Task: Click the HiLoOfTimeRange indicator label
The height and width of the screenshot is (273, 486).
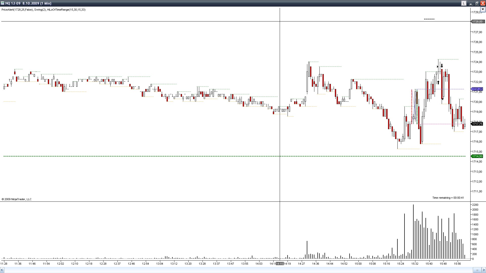Action: click(x=66, y=10)
